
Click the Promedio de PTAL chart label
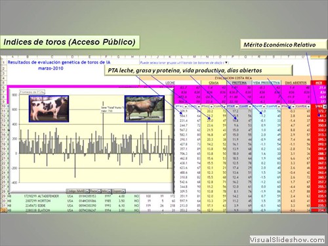(x=32, y=92)
